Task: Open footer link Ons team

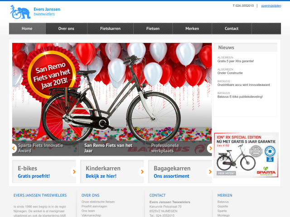Action: tap(88, 211)
